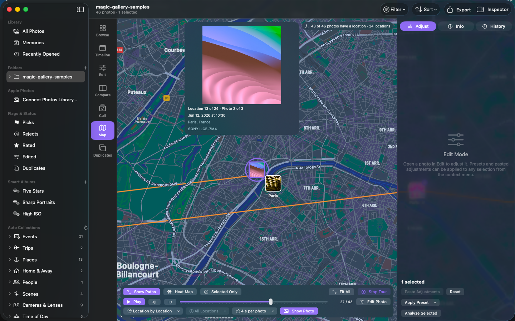Add a new Smart Album

[x=85, y=182]
